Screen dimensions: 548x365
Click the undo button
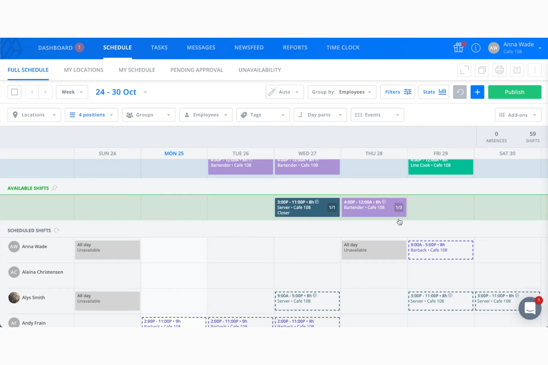[x=460, y=92]
